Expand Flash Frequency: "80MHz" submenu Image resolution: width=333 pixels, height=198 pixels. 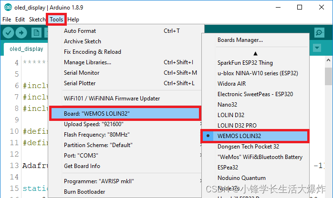[x=125, y=135]
